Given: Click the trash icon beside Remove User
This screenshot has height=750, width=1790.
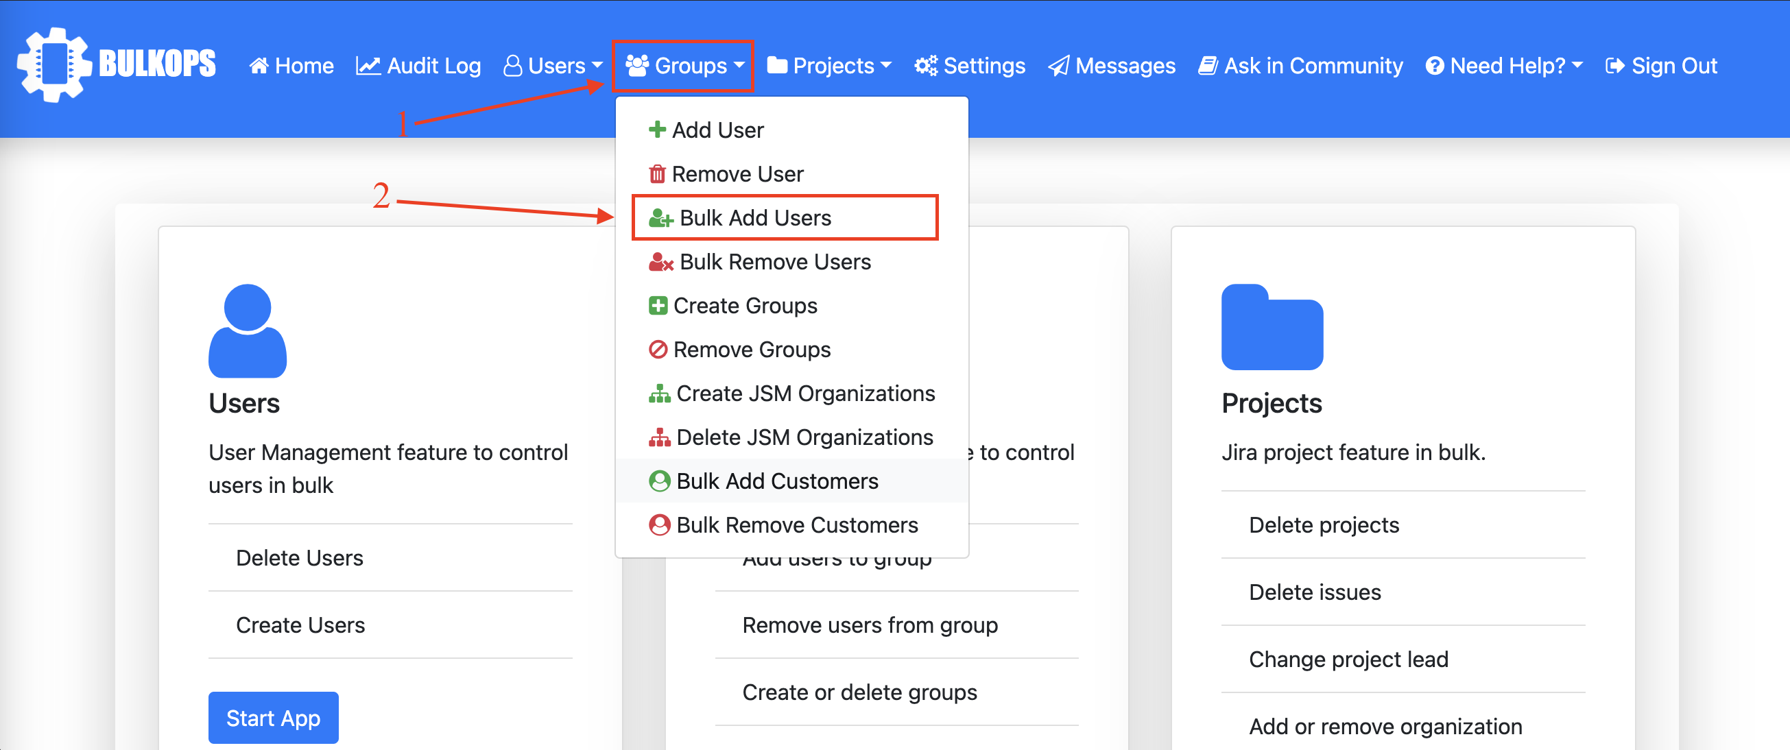Looking at the screenshot, I should pos(656,173).
